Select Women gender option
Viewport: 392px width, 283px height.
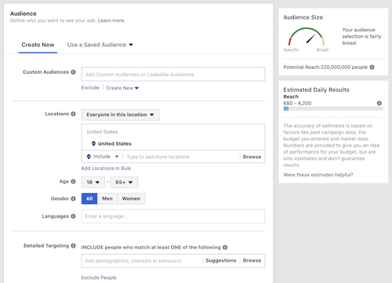(x=131, y=198)
